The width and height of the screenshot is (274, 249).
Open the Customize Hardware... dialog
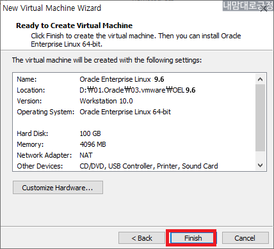(58, 188)
